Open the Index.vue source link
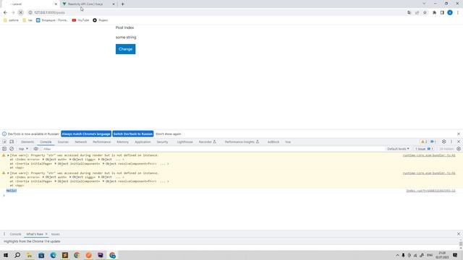 point(431,191)
